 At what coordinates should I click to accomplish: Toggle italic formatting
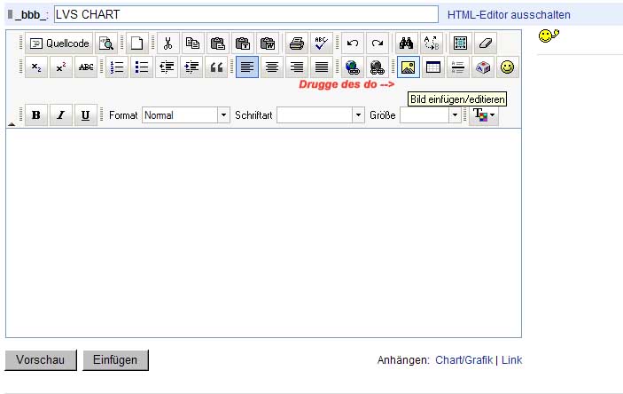[61, 115]
